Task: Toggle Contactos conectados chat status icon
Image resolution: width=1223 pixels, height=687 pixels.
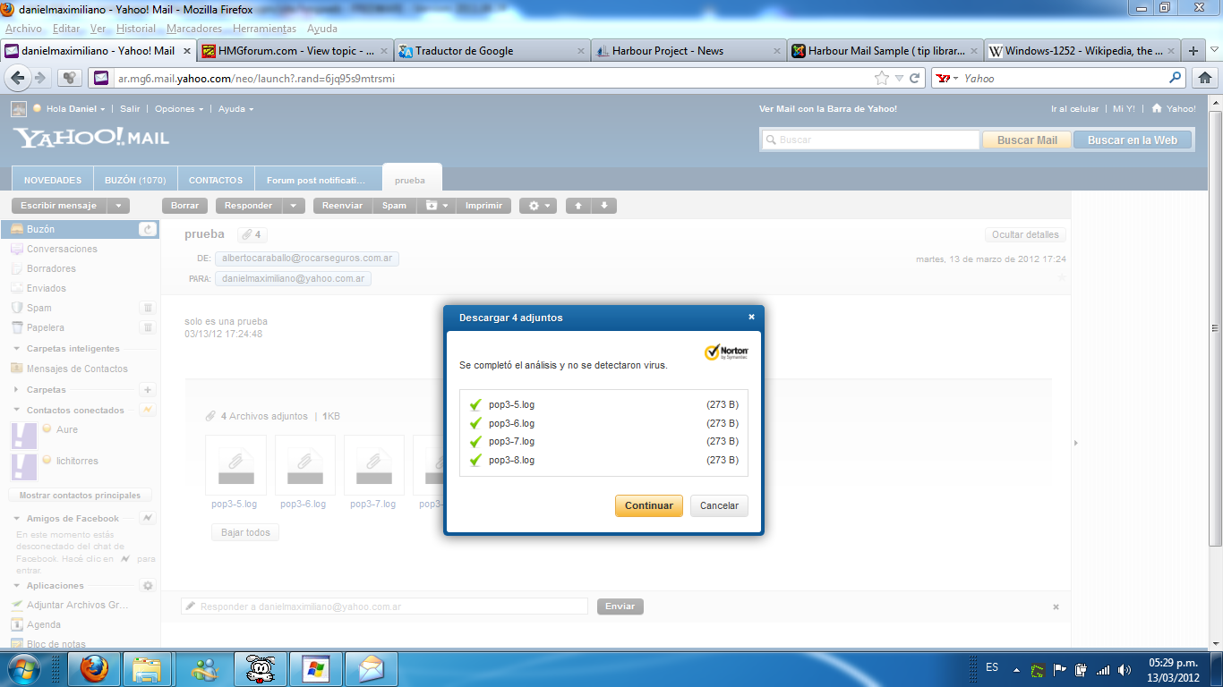Action: click(x=148, y=410)
